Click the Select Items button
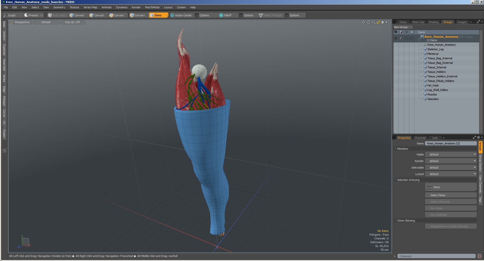Image resolution: width=484 pixels, height=261 pixels. pyautogui.click(x=451, y=195)
